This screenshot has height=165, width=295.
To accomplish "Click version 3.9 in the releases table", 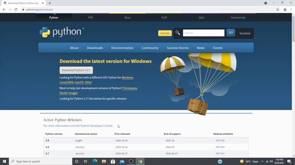I will (47, 141).
